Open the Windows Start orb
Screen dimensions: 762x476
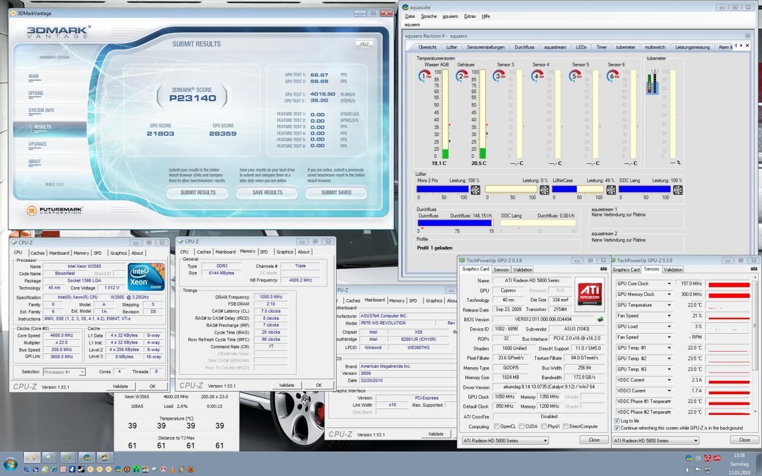tap(10, 464)
